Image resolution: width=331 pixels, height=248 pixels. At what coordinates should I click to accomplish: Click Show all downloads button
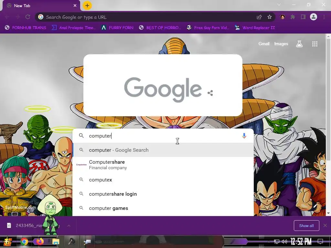[x=306, y=226]
